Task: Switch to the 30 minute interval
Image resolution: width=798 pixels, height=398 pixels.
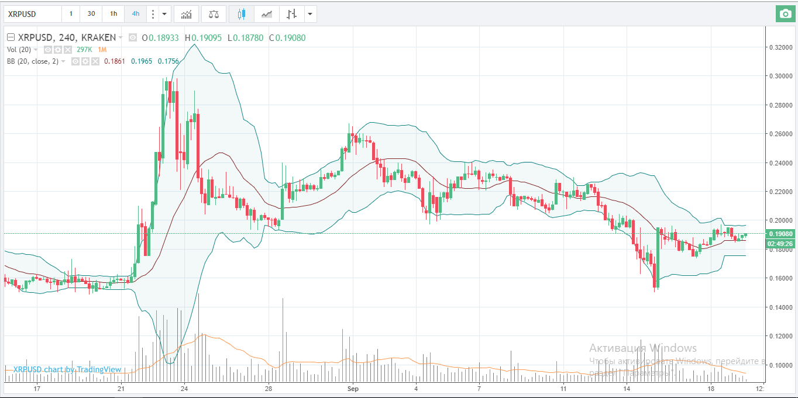Action: [x=91, y=14]
